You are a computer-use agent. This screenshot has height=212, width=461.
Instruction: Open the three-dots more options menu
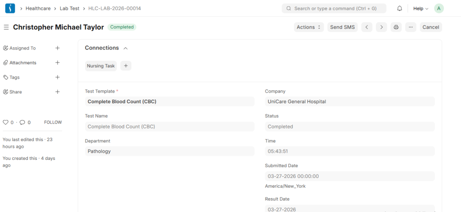pos(411,27)
